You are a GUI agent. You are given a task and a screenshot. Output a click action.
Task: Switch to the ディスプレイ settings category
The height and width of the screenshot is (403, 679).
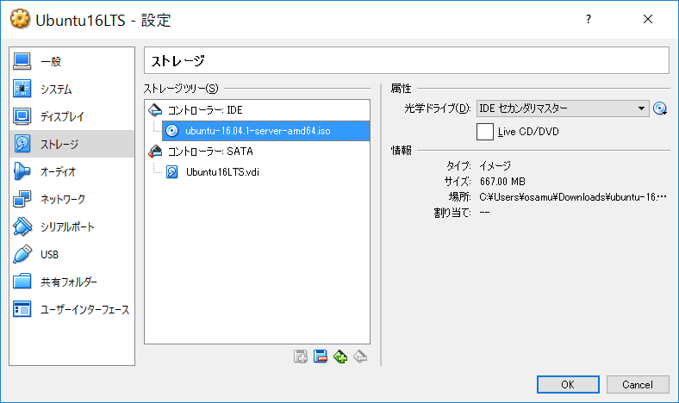[x=62, y=116]
